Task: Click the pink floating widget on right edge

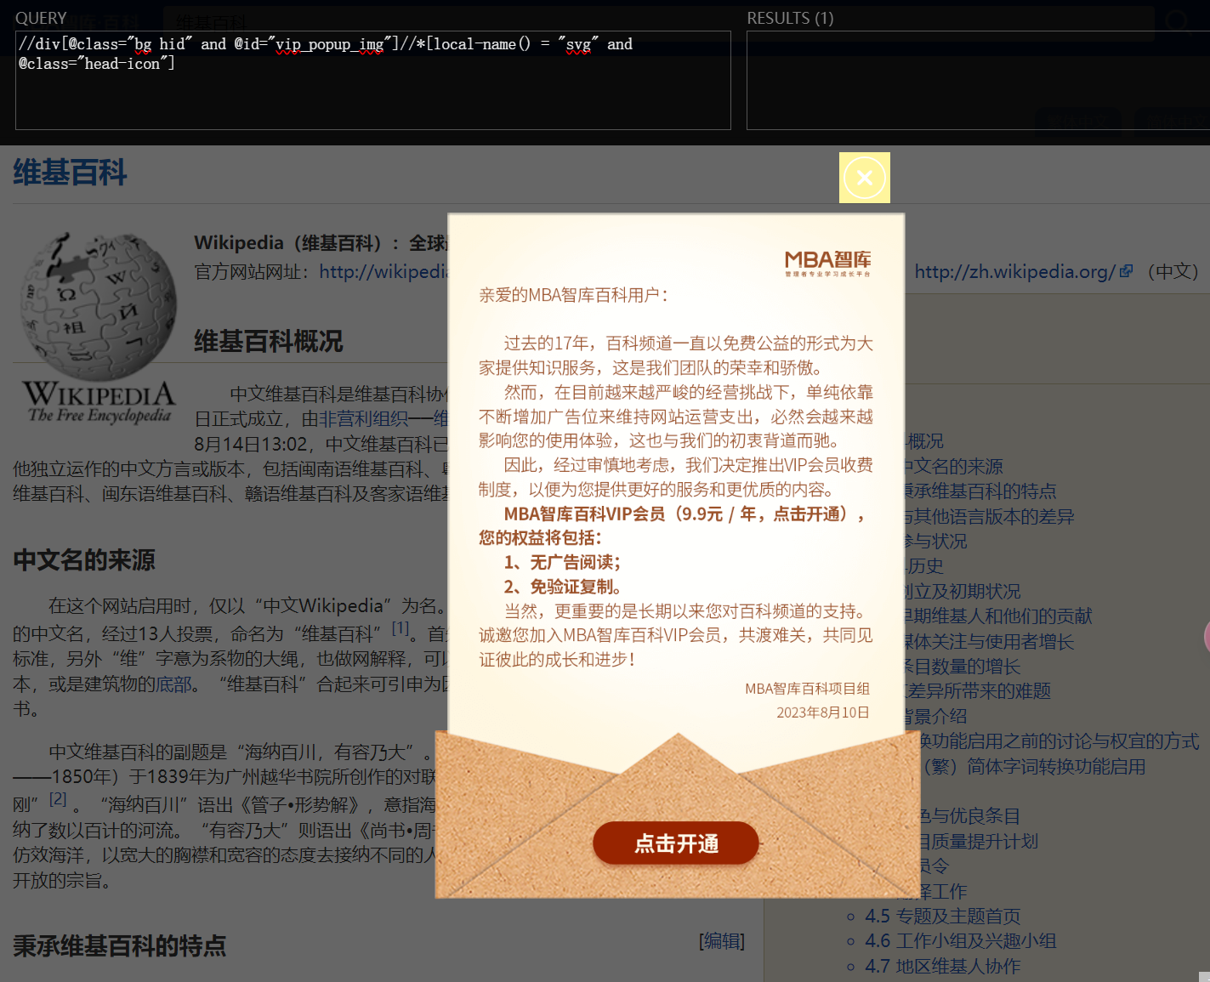Action: pos(1206,638)
